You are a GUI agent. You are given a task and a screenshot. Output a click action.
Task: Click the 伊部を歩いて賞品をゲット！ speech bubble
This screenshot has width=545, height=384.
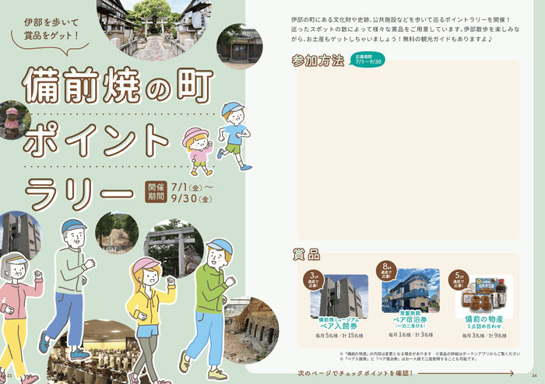[x=51, y=35]
